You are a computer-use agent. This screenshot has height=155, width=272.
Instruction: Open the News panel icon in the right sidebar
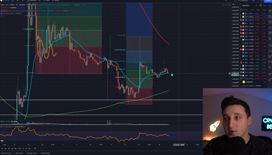tap(270, 17)
